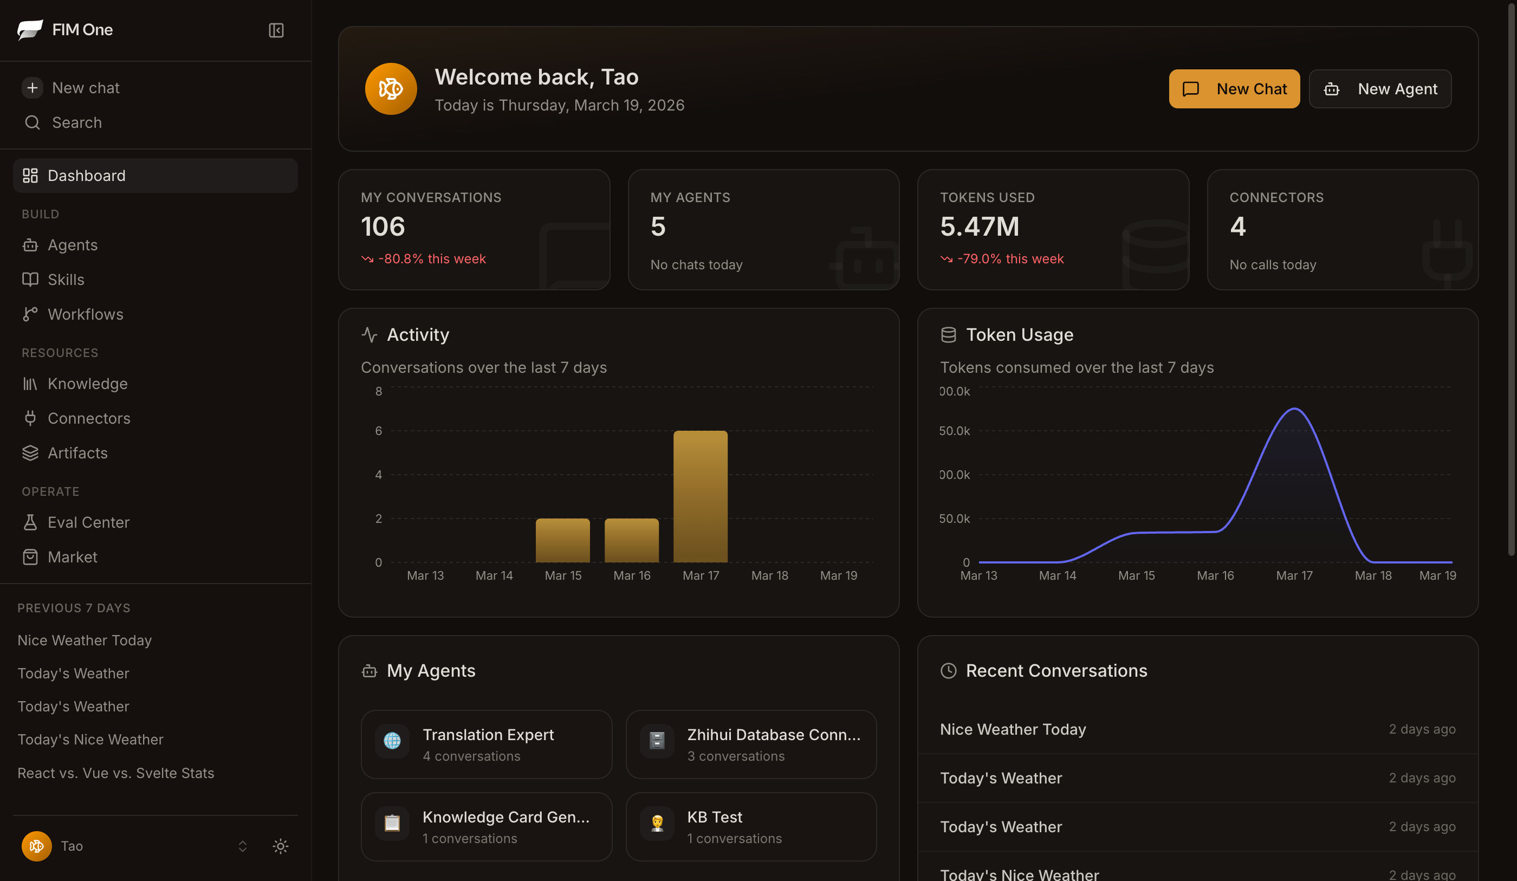Open the conversation 'React vs. Vue vs. Svelte Stats'
The height and width of the screenshot is (881, 1517).
115,773
